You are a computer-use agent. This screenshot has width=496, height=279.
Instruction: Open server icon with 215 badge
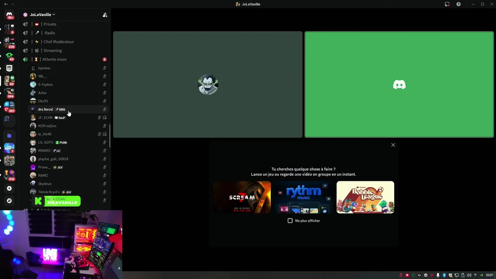pyautogui.click(x=9, y=175)
